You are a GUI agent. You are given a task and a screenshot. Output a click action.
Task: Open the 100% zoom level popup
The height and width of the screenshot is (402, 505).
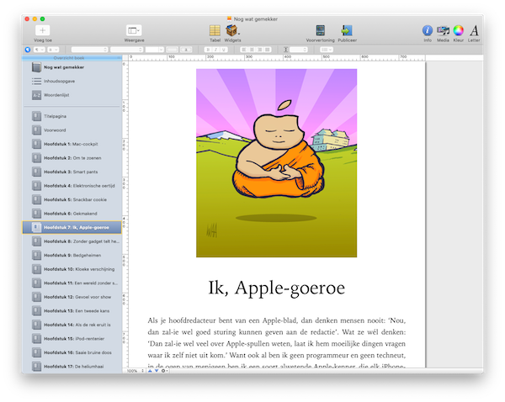136,371
